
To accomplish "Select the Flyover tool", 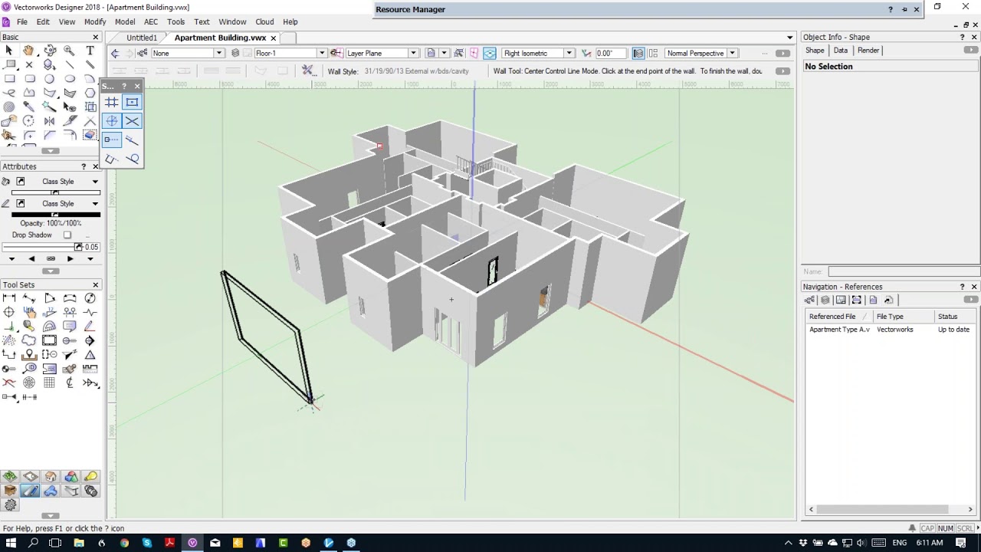I will 50,50.
